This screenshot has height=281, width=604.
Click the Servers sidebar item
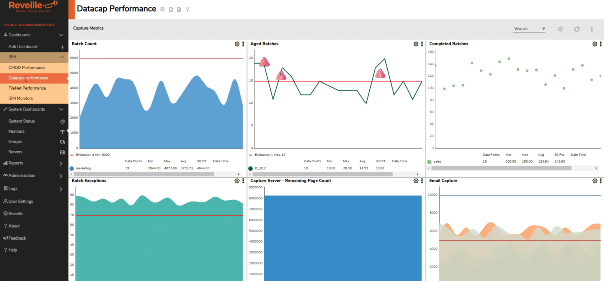[x=15, y=152]
